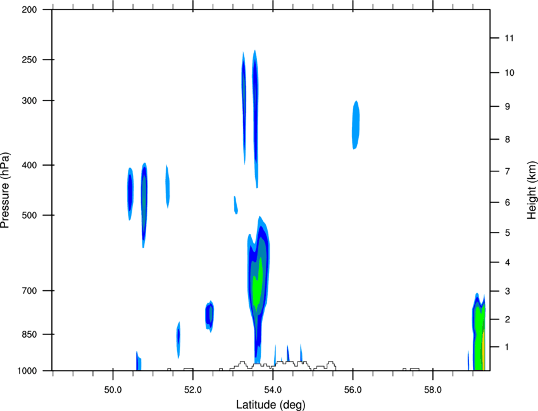Click the 56.0 latitude tick label
Screen dimensions: 538x411
click(353, 390)
